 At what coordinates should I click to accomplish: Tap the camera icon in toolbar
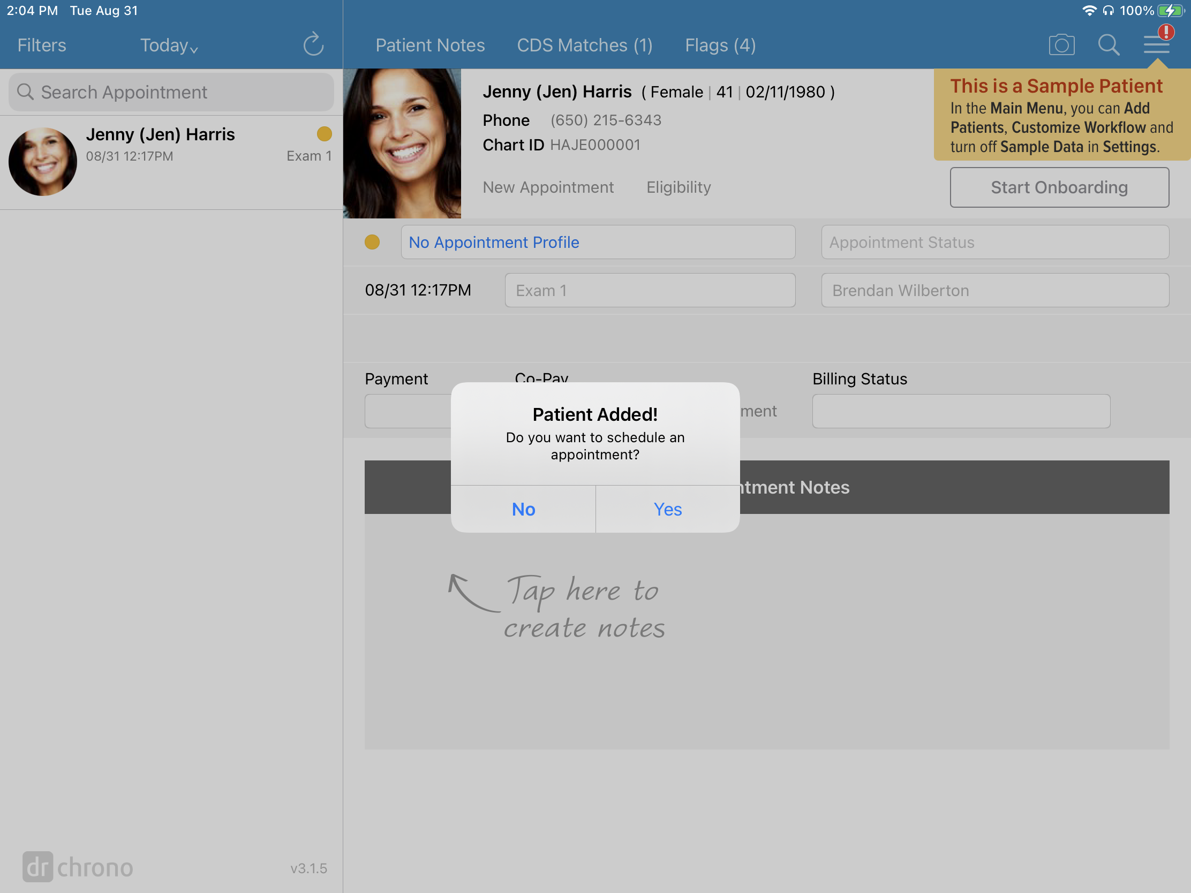click(x=1061, y=45)
